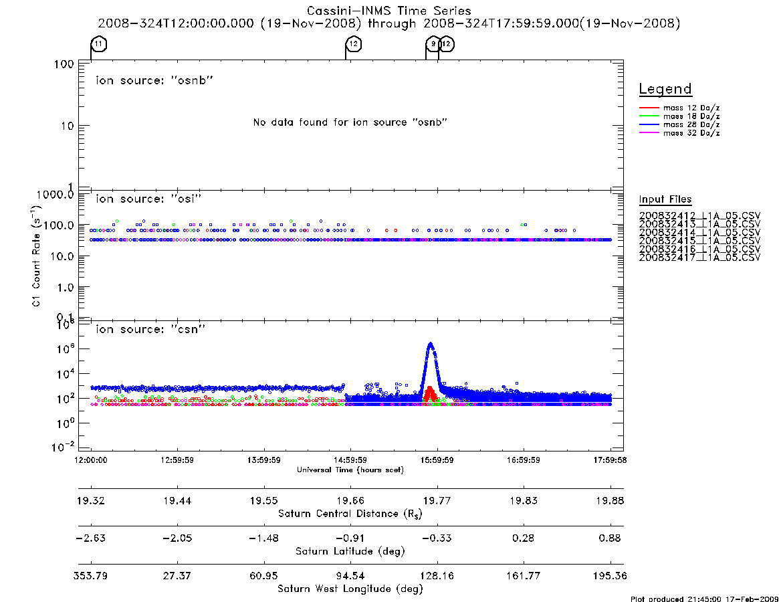Click the blue mass 28 legend line
779x602 pixels.
pyautogui.click(x=649, y=125)
